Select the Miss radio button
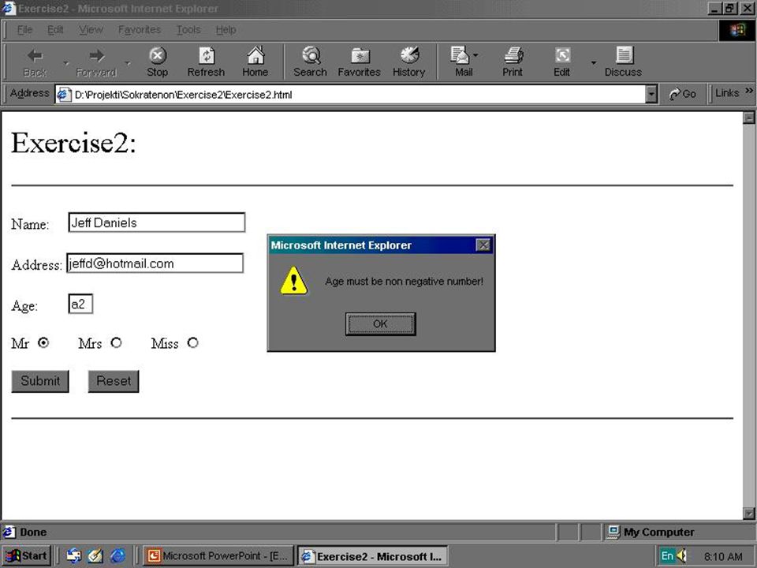 [192, 342]
